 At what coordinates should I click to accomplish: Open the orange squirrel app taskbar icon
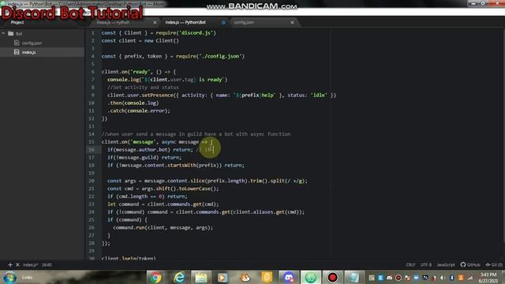245,277
